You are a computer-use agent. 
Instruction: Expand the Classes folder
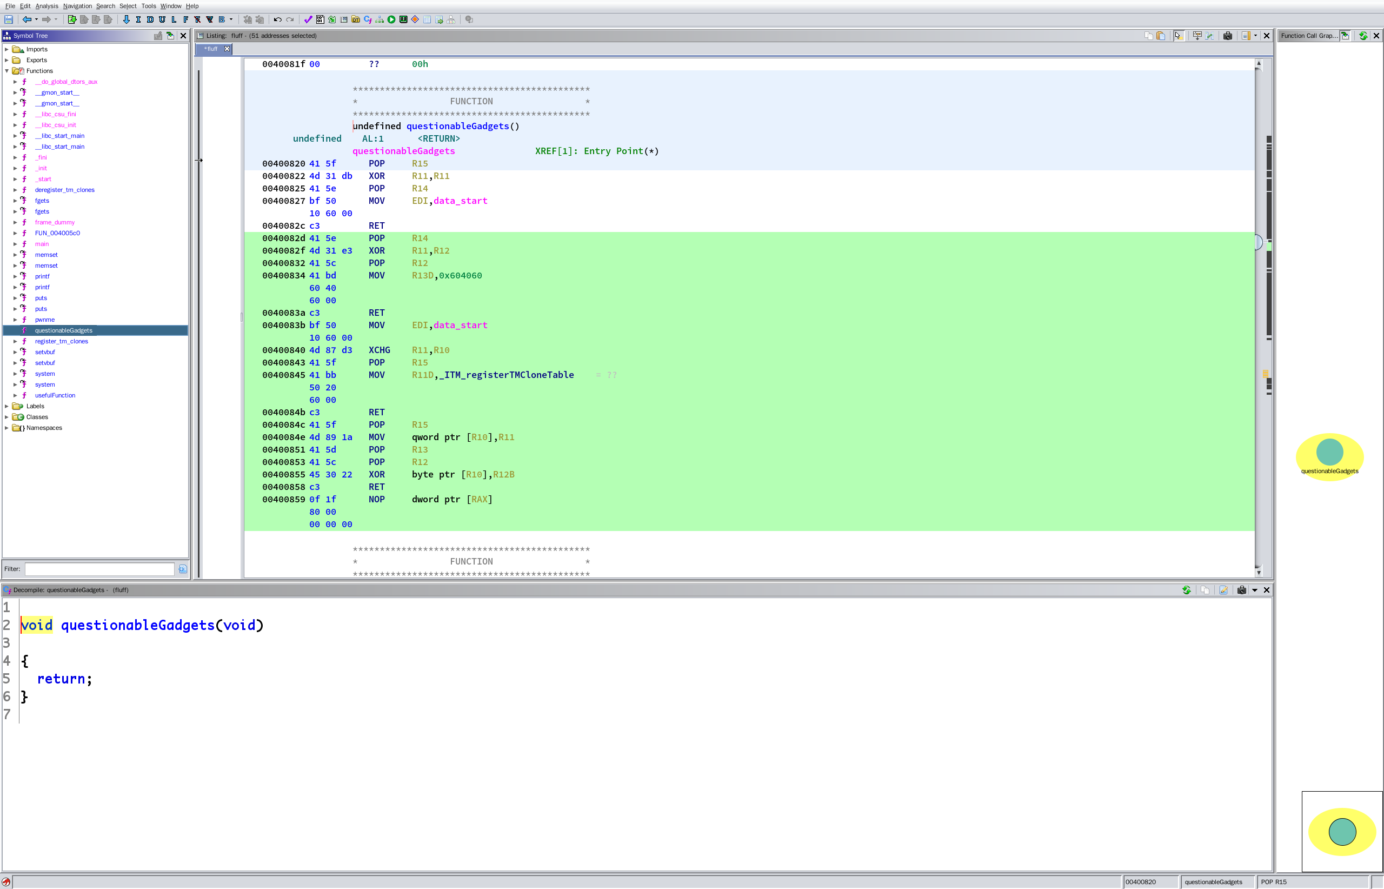[x=7, y=417]
